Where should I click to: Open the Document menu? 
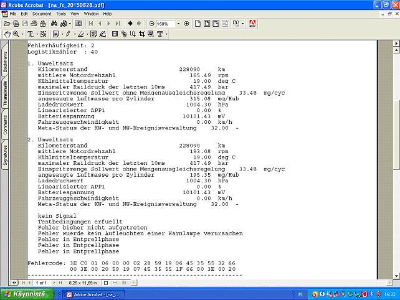click(x=41, y=13)
